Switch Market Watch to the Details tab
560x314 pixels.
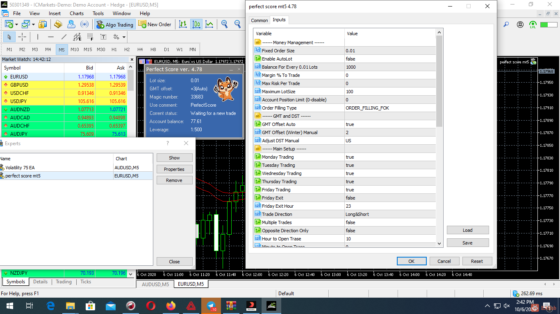click(x=40, y=282)
